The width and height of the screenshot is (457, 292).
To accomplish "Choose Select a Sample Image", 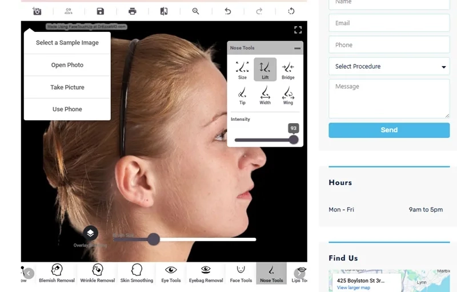I will (x=67, y=43).
